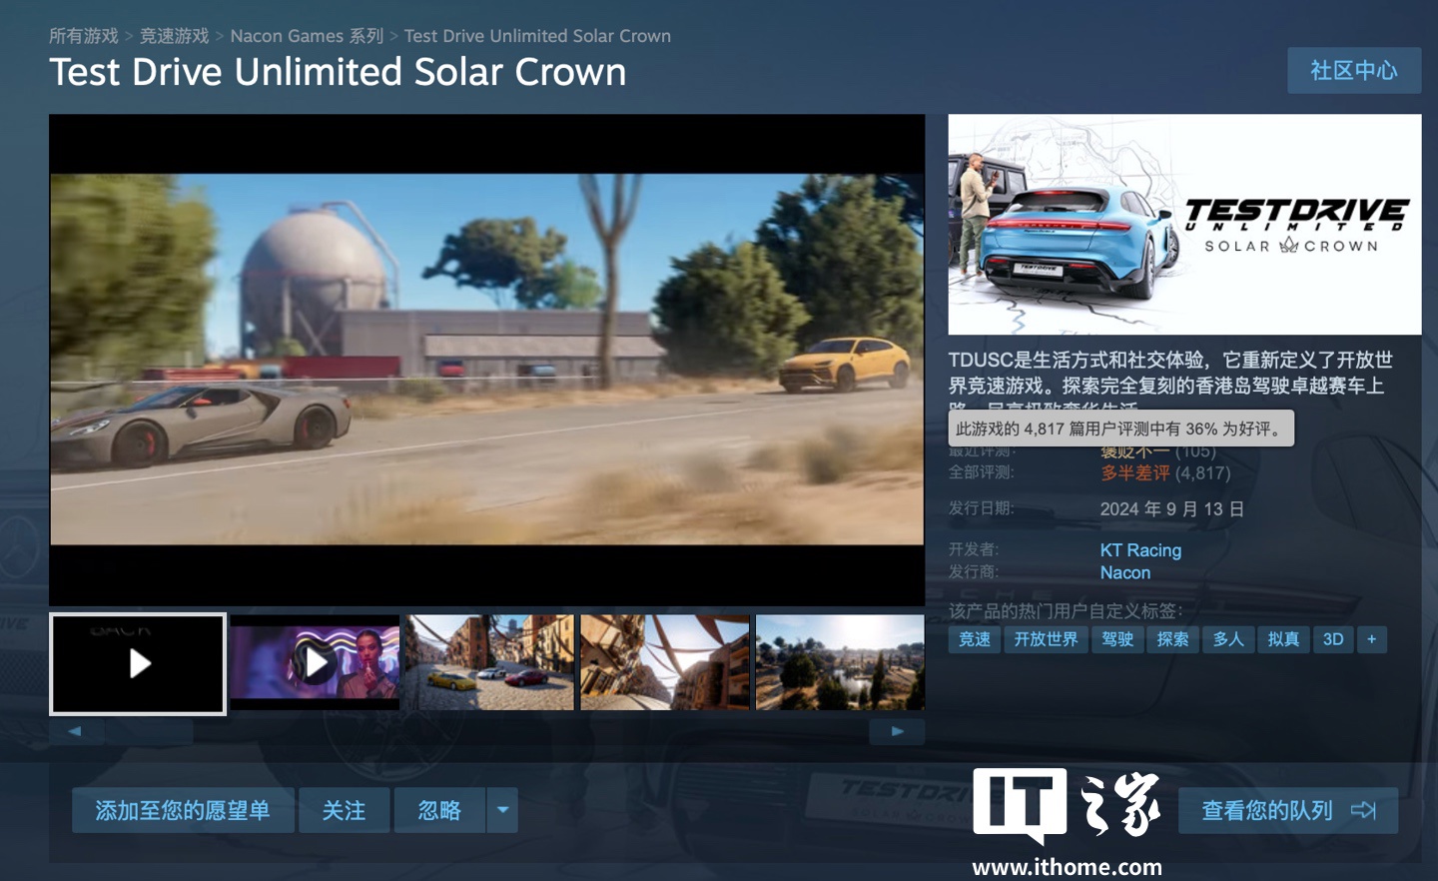
Task: Select the first trailer thumbnail with play icon
Action: click(x=138, y=663)
